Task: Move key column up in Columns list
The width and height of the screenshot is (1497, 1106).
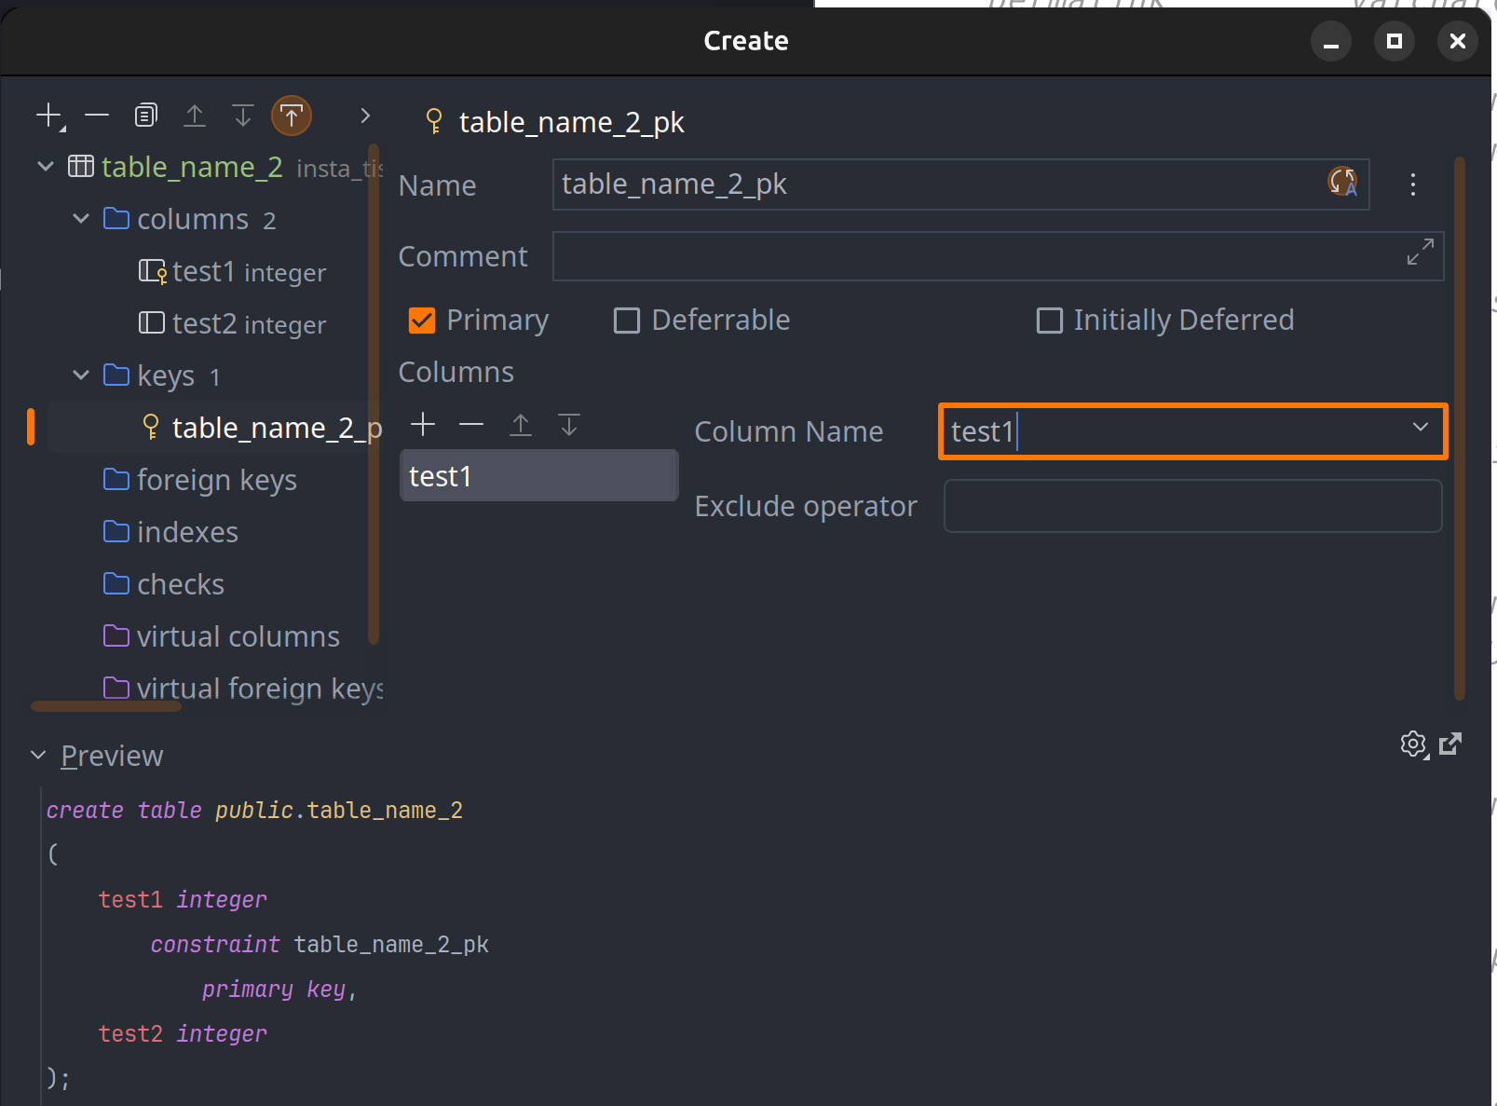Action: tap(521, 425)
